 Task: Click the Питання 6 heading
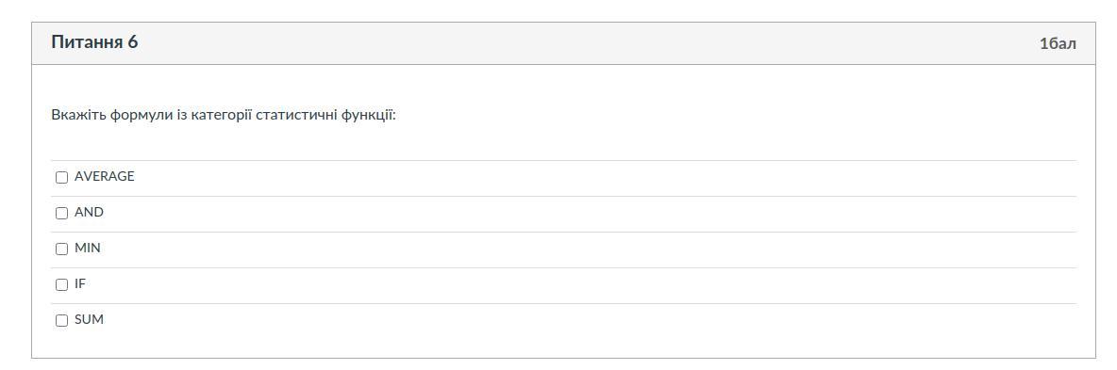click(x=94, y=42)
